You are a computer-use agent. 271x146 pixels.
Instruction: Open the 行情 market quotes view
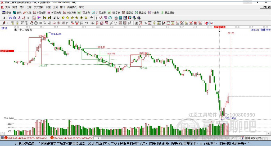[6, 13]
